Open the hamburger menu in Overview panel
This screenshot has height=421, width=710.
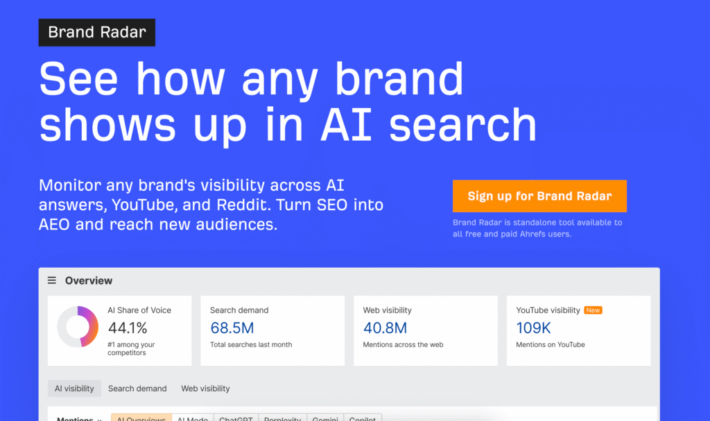(52, 280)
